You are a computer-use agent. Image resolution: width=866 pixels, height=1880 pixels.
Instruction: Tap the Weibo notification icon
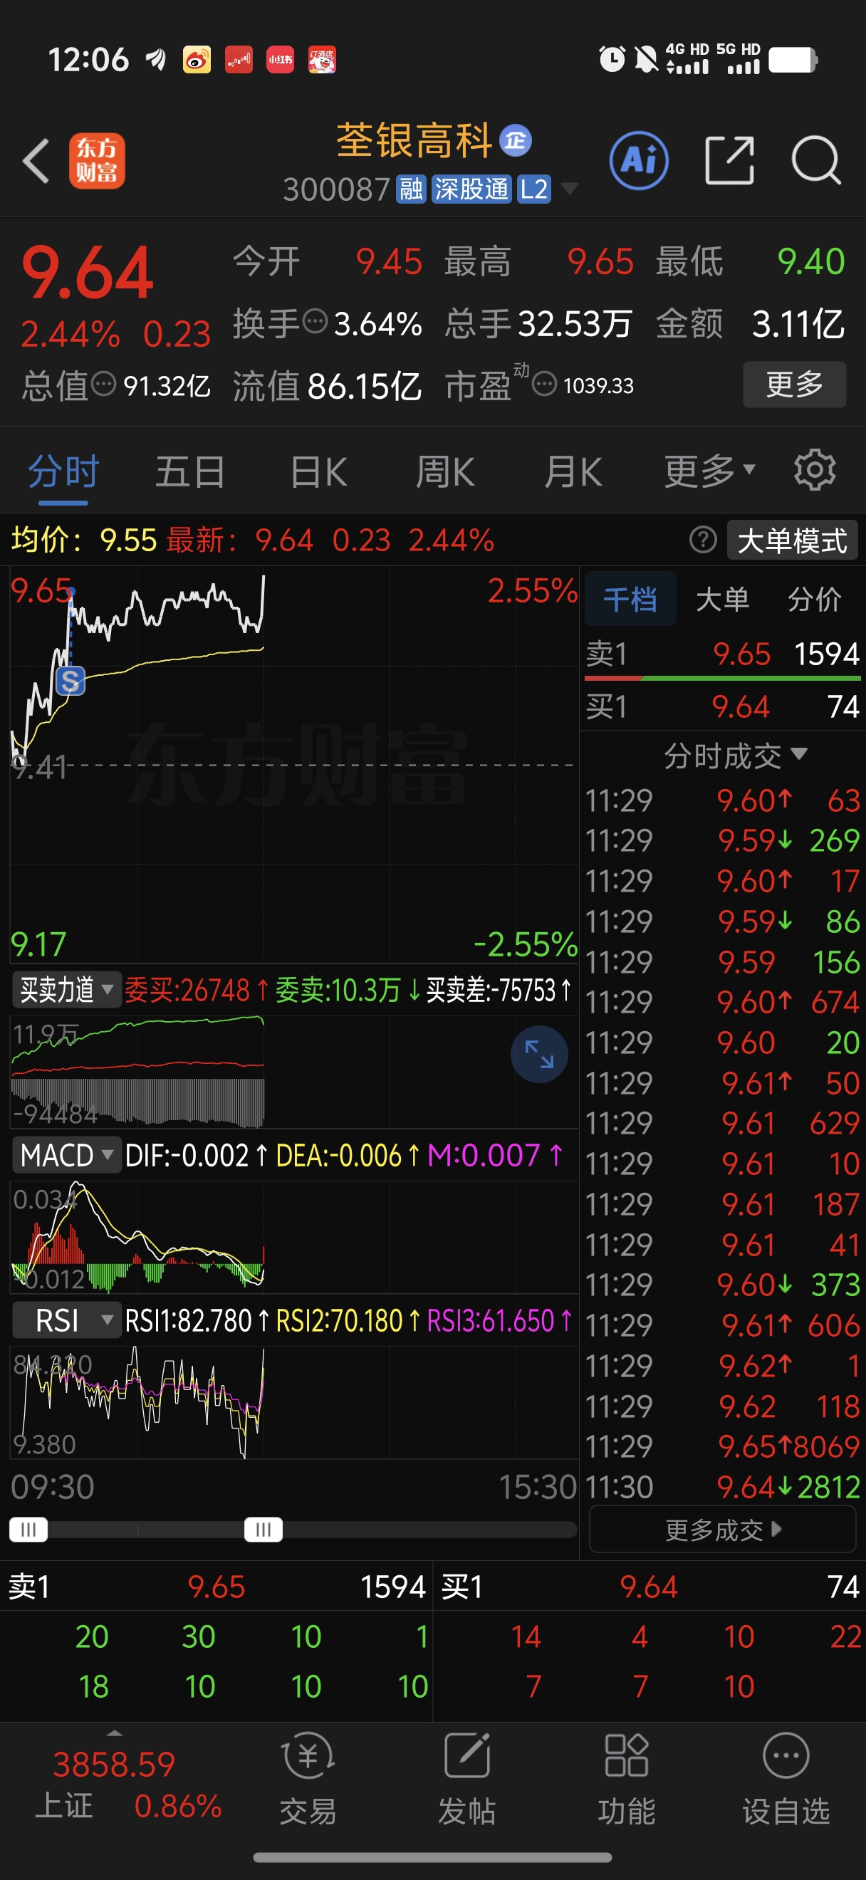[x=197, y=60]
